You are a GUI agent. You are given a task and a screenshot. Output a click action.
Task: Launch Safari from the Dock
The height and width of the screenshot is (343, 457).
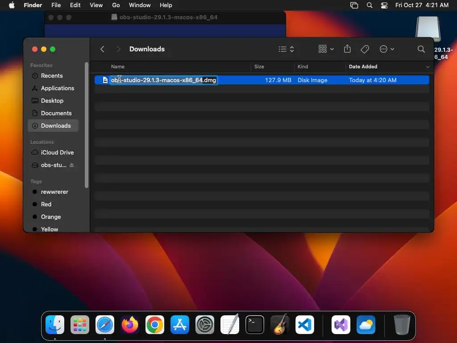105,325
